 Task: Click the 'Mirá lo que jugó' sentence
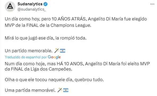coord(46,38)
